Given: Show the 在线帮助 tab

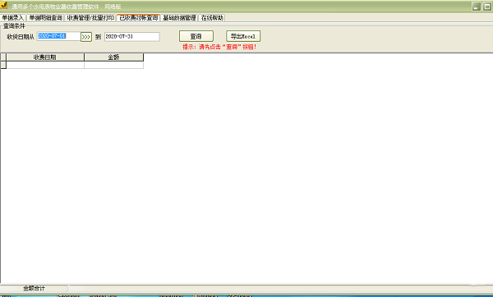Looking at the screenshot, I should click(x=212, y=18).
